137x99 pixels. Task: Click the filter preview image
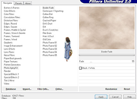click(x=107, y=28)
